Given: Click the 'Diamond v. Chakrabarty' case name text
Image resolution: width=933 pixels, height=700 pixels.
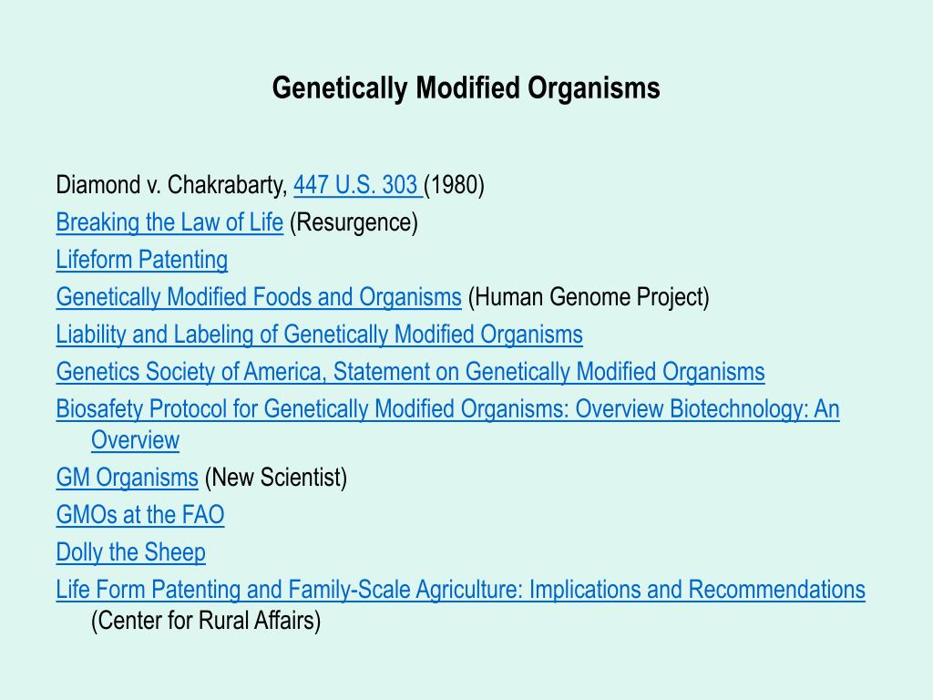Looking at the screenshot, I should (x=171, y=185).
